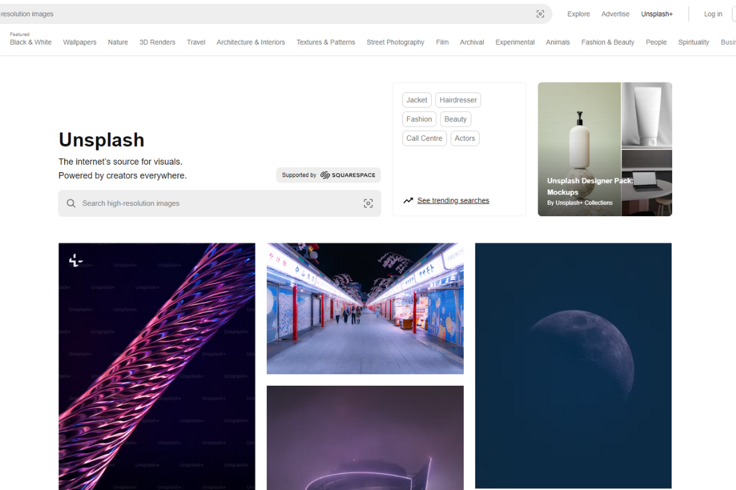
Task: Open Unsplash Designer Pack: Mockups card title
Action: [590, 186]
